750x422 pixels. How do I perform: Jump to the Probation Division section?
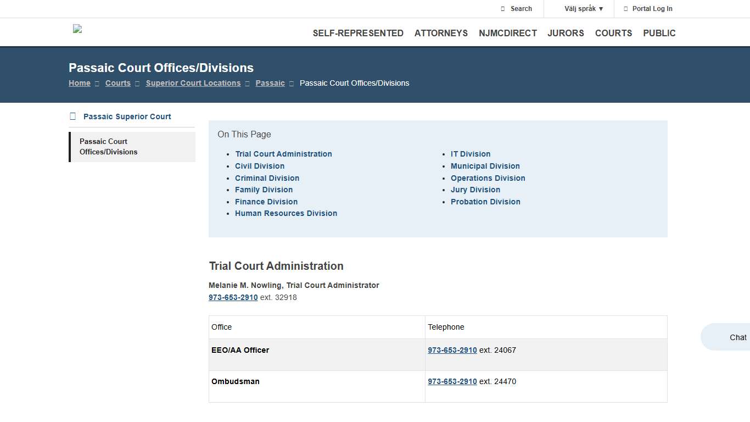[485, 202]
